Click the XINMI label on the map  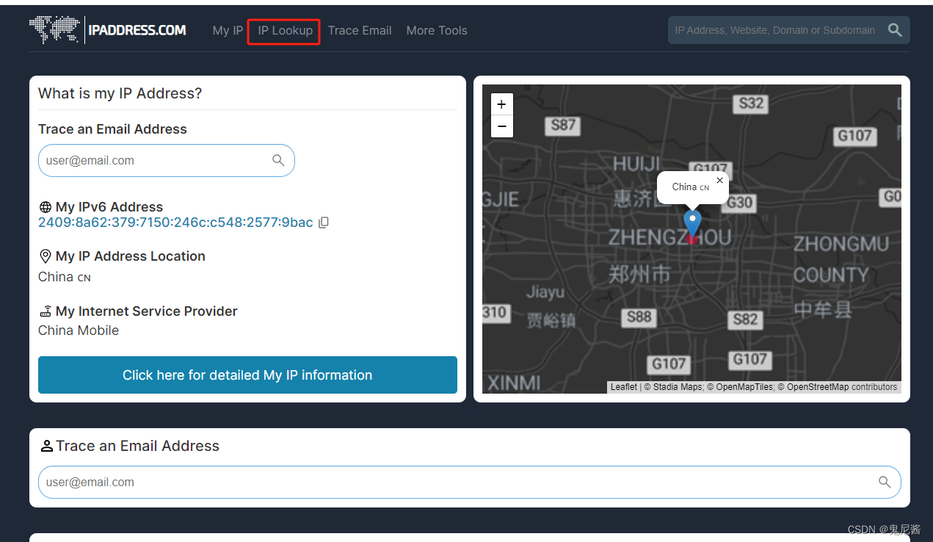(514, 383)
